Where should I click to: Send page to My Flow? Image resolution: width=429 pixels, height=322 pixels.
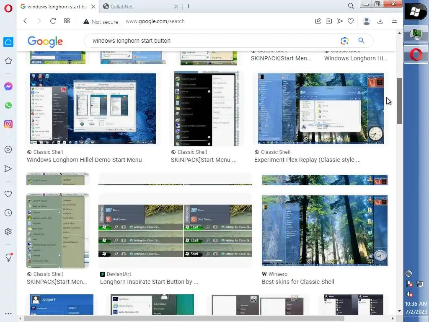340,21
